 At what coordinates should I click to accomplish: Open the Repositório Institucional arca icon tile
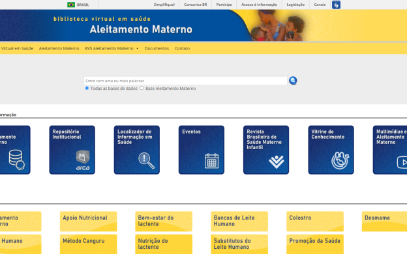pyautogui.click(x=72, y=150)
